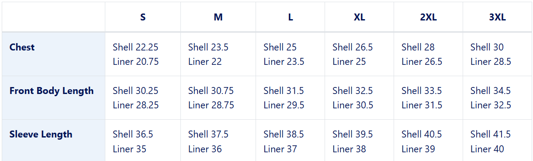Click the 2XL size column header
533x161 pixels.
click(429, 17)
